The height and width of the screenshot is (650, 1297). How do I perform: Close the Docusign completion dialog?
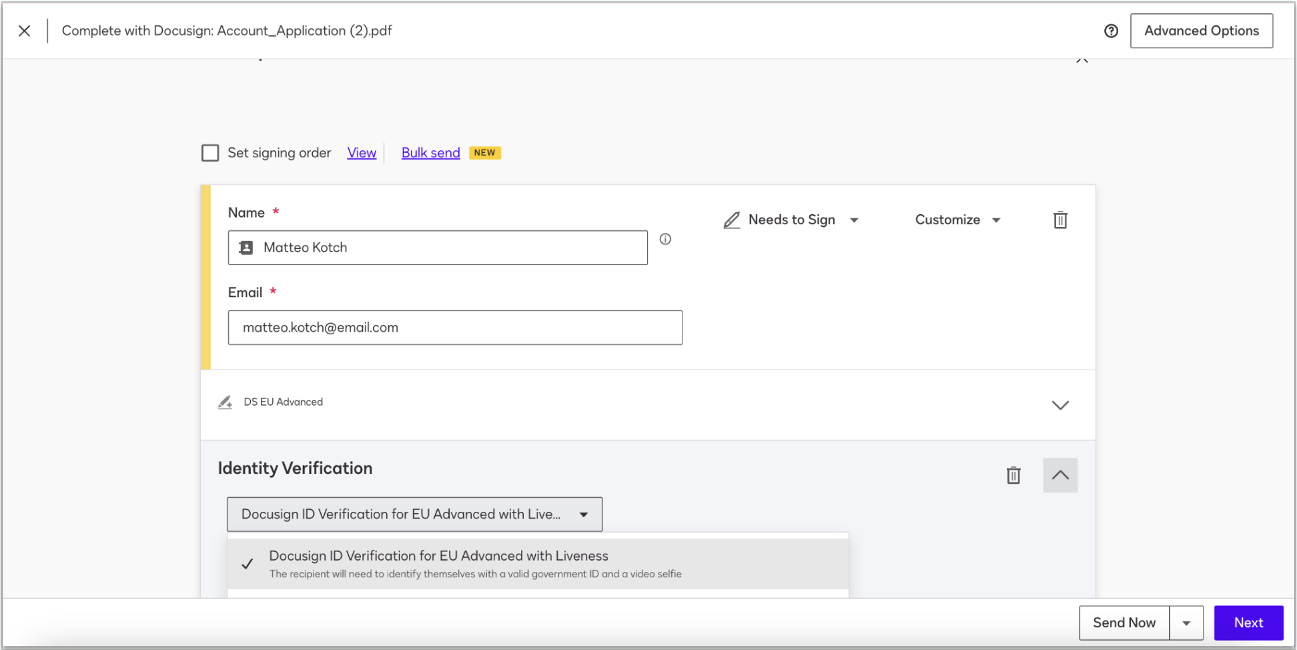click(25, 31)
